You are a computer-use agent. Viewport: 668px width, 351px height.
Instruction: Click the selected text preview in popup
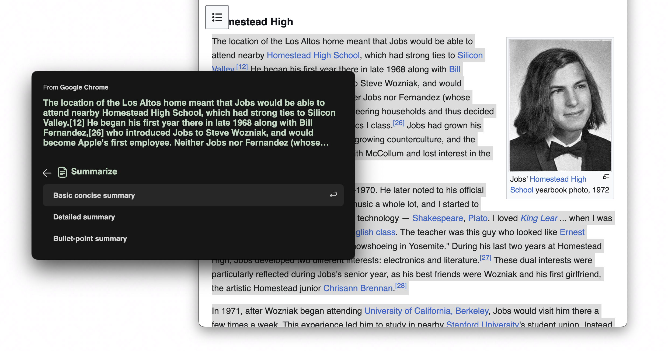pos(189,123)
